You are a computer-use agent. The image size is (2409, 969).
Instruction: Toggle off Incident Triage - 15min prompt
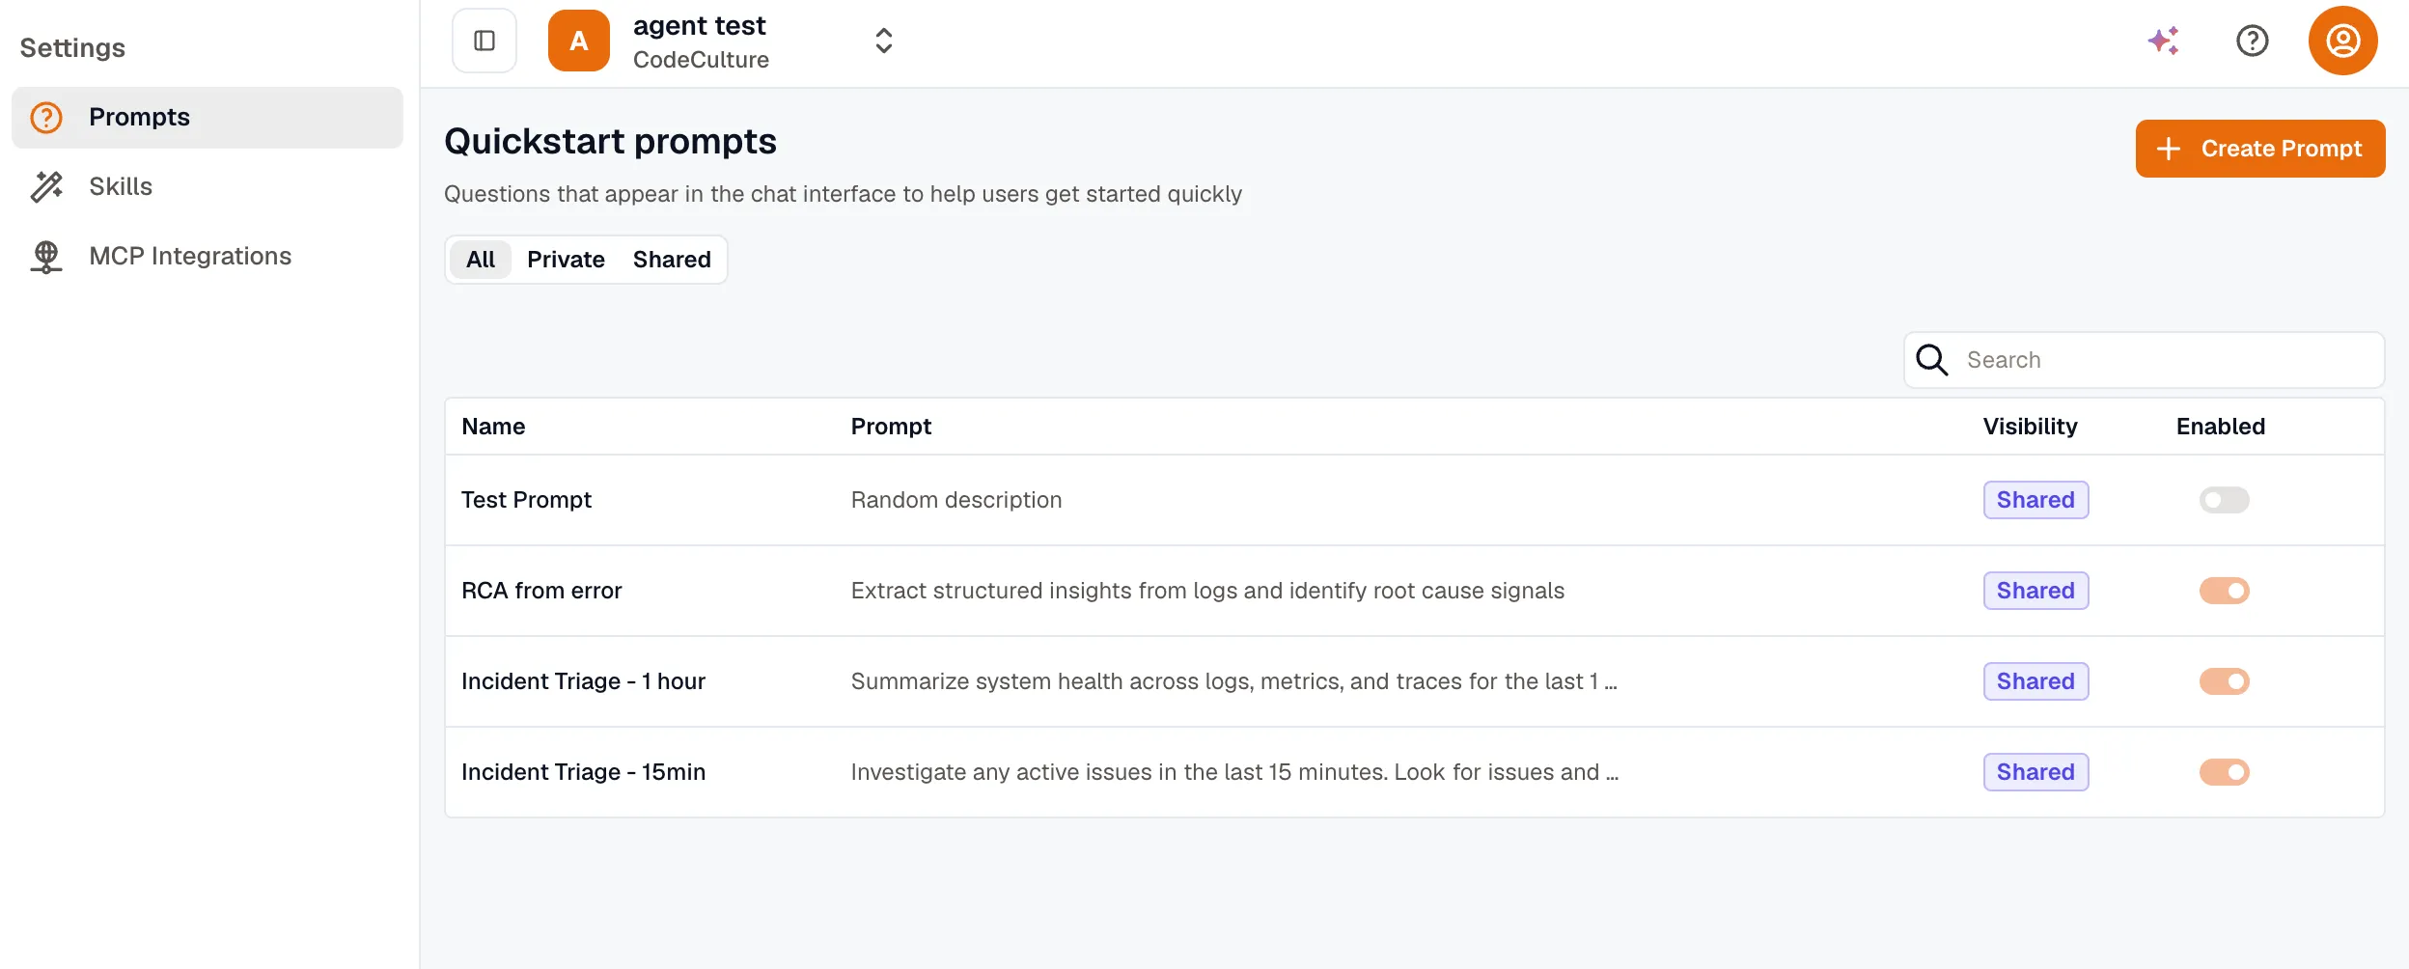tap(2224, 772)
